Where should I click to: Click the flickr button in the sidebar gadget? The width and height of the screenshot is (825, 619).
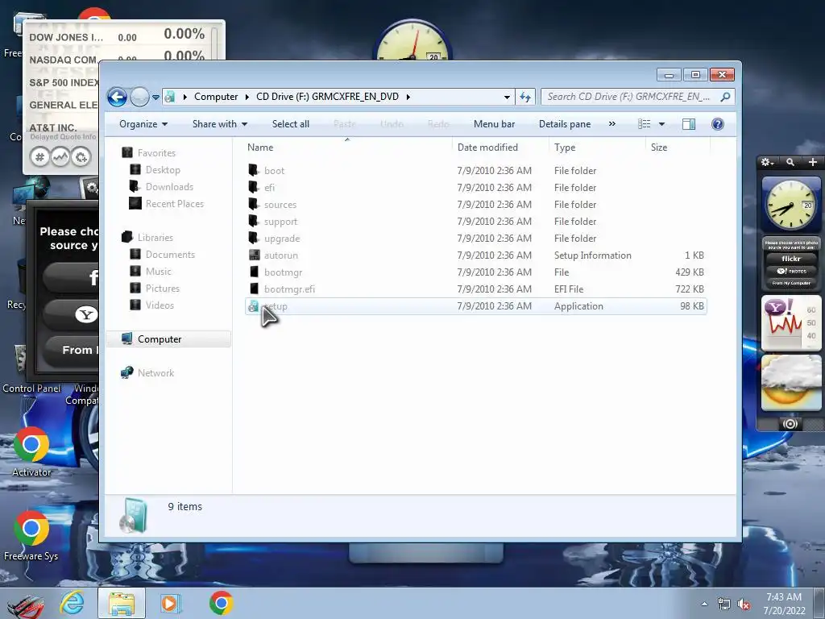[x=791, y=259]
